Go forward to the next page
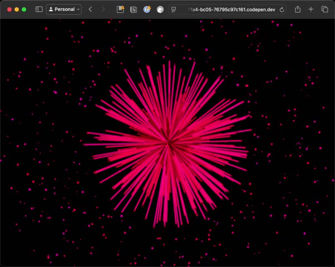Image resolution: width=335 pixels, height=267 pixels. point(103,9)
